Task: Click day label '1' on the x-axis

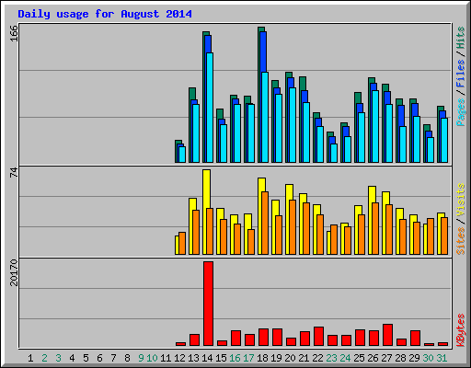Action: tap(30, 358)
